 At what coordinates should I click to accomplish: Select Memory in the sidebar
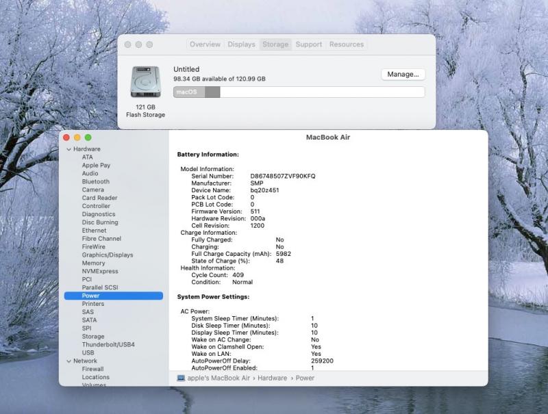click(93, 263)
